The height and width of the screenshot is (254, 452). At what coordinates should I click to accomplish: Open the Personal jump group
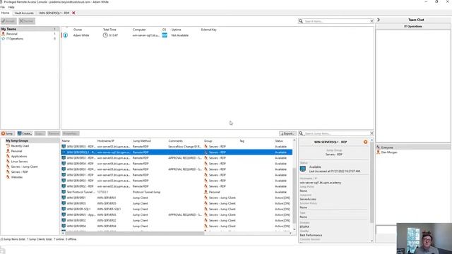pyautogui.click(x=16, y=151)
